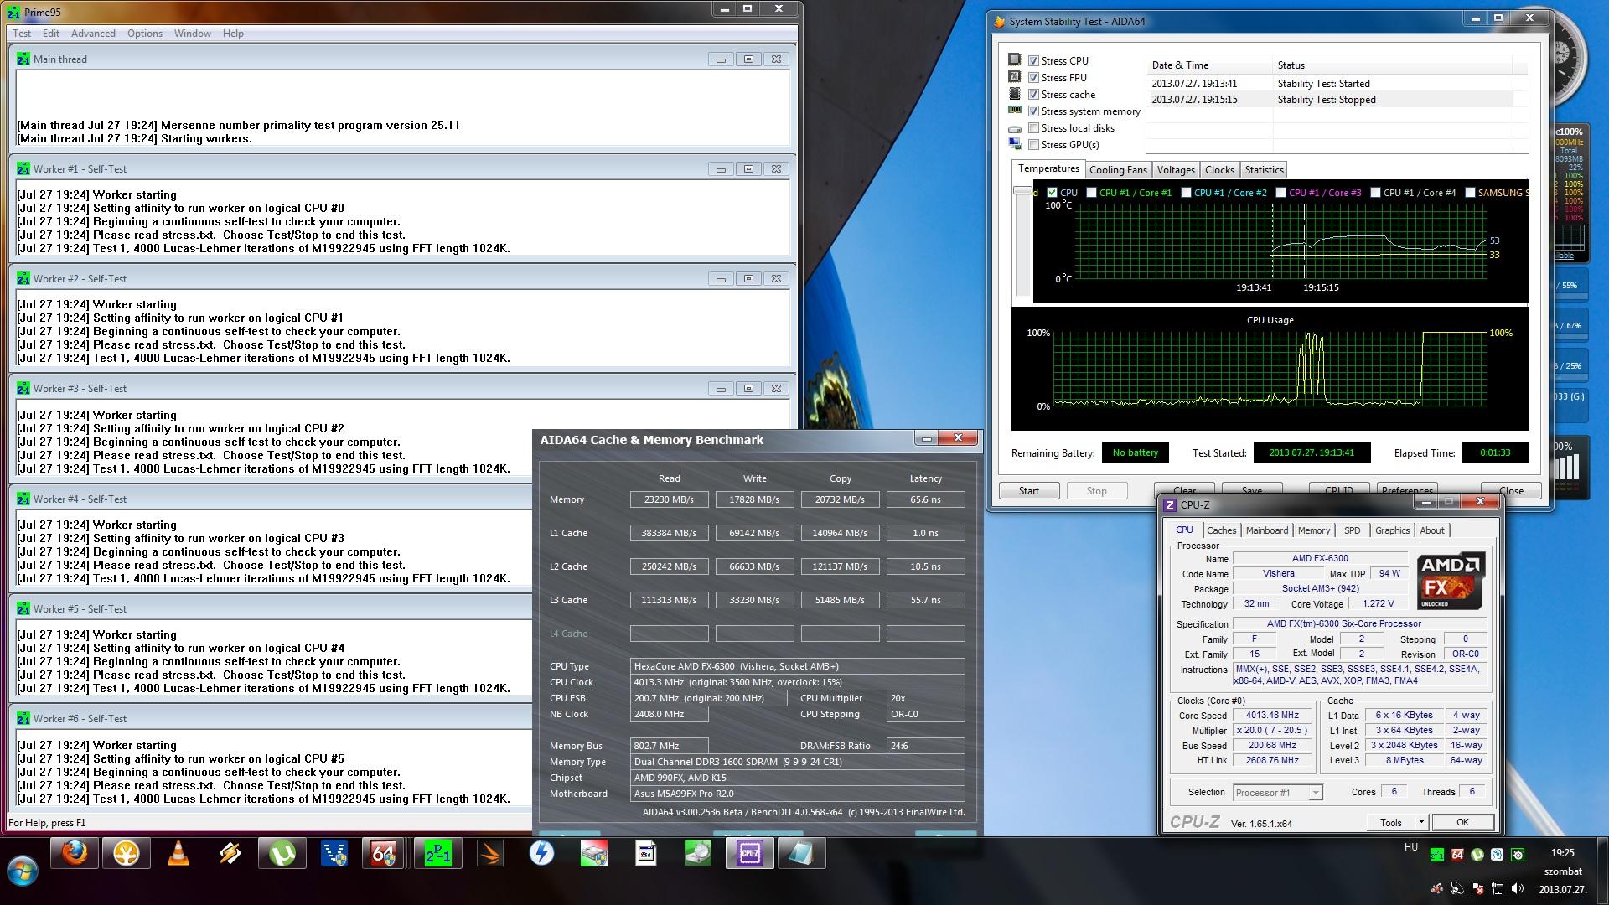Click the Daemon Tools lightning taskbar icon
Screen dimensions: 1609x905
[541, 854]
